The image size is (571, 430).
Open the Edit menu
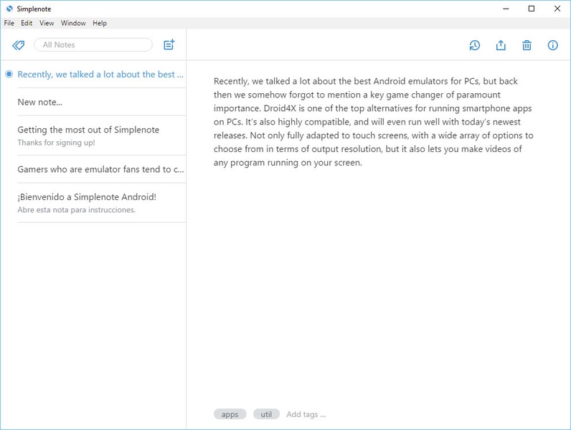pos(27,23)
